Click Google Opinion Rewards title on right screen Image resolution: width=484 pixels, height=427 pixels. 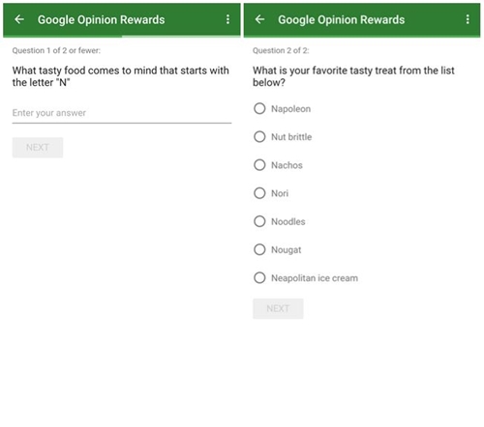click(342, 20)
